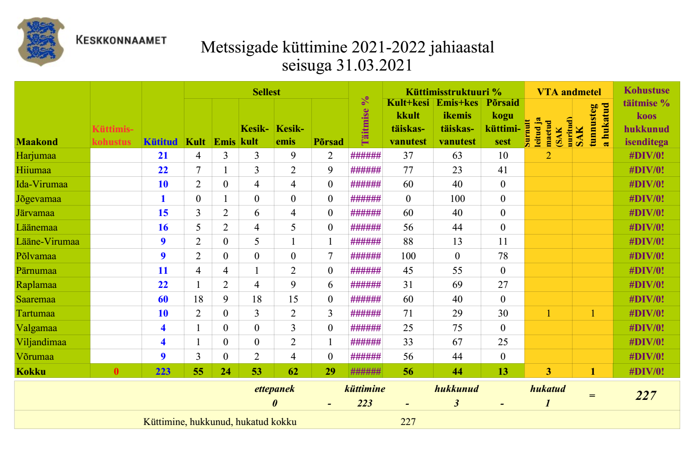Click the Estonian coat of arms logo
This screenshot has width=696, height=451.
(x=41, y=41)
